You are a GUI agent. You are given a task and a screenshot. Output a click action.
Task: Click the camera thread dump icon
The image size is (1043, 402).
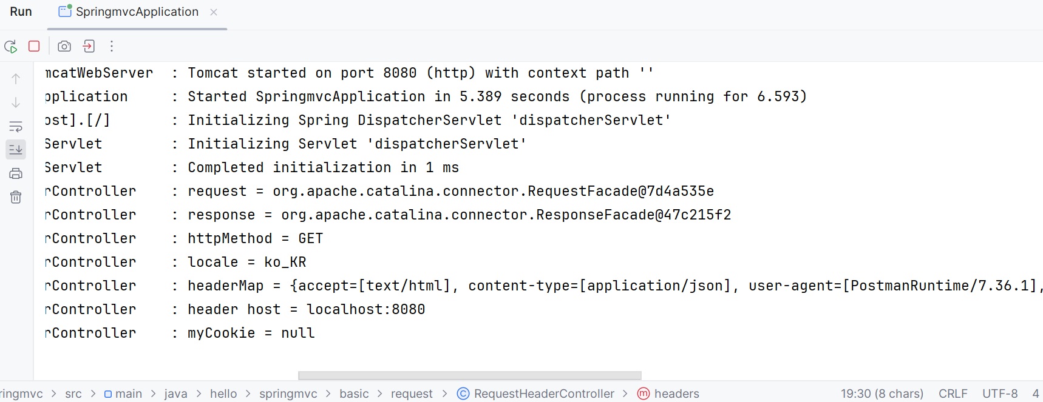[64, 46]
